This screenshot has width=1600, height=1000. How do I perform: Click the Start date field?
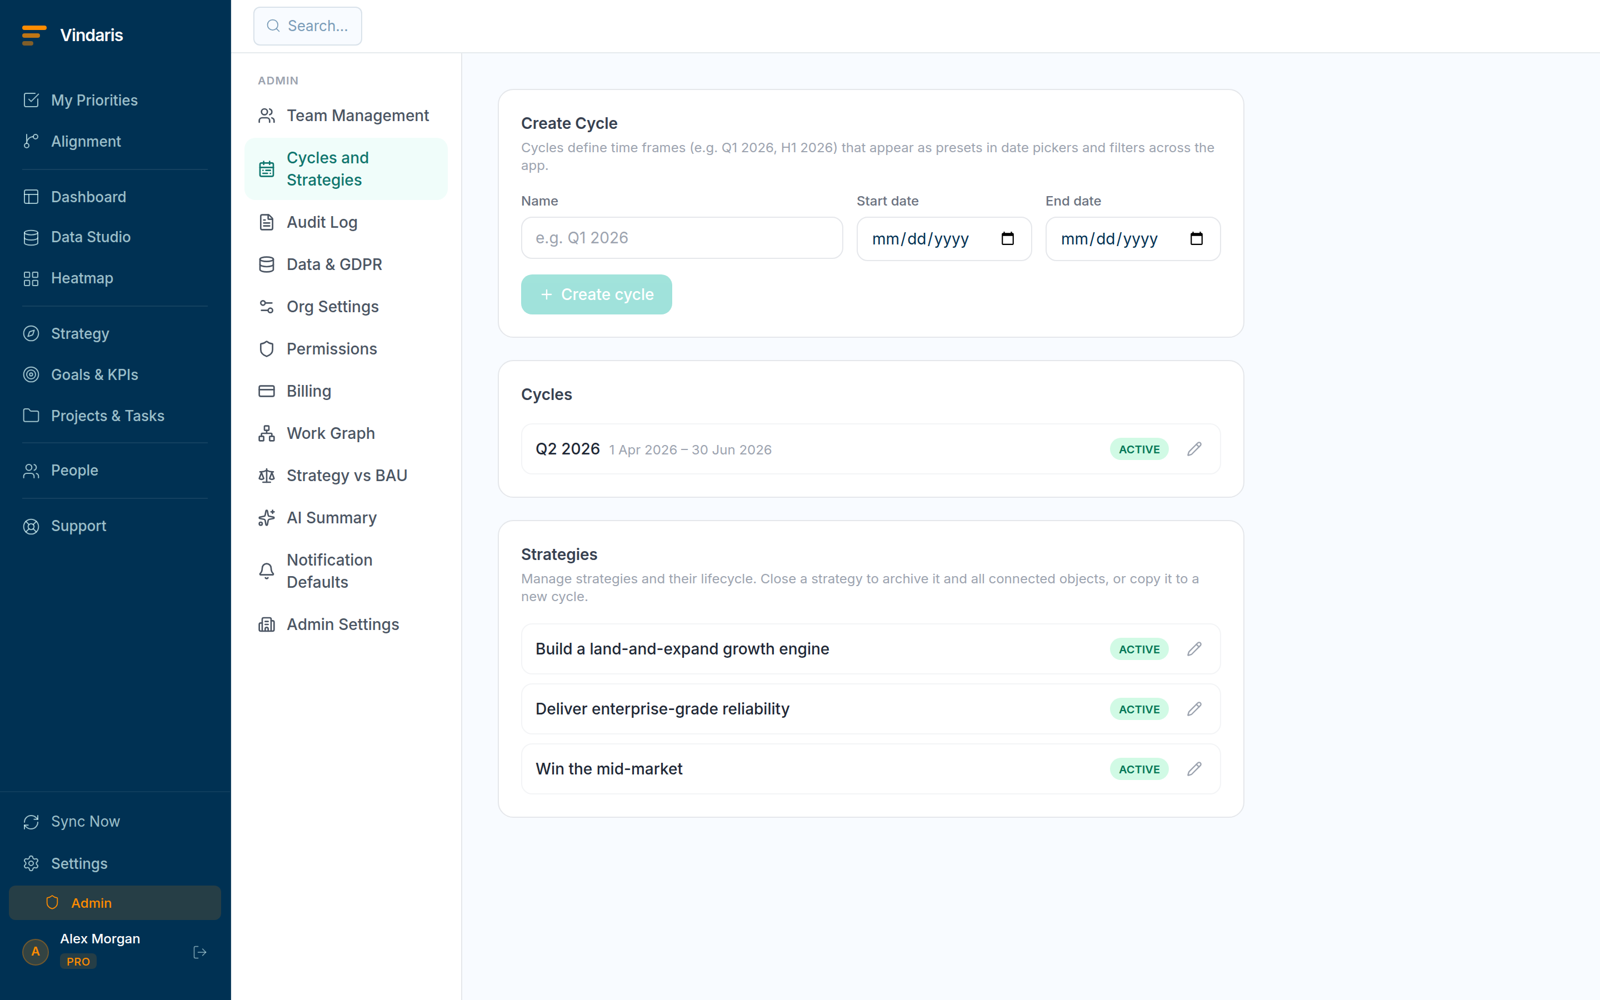(x=943, y=239)
